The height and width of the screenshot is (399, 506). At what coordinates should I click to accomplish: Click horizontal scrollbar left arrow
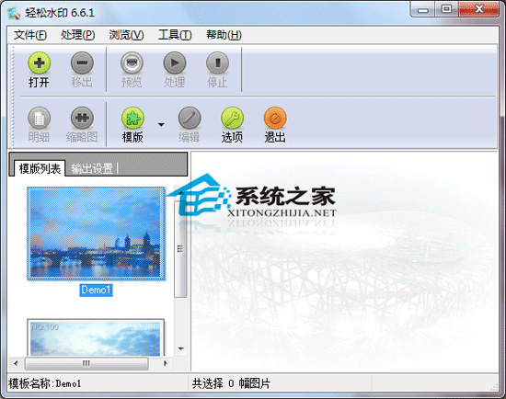click(x=16, y=363)
